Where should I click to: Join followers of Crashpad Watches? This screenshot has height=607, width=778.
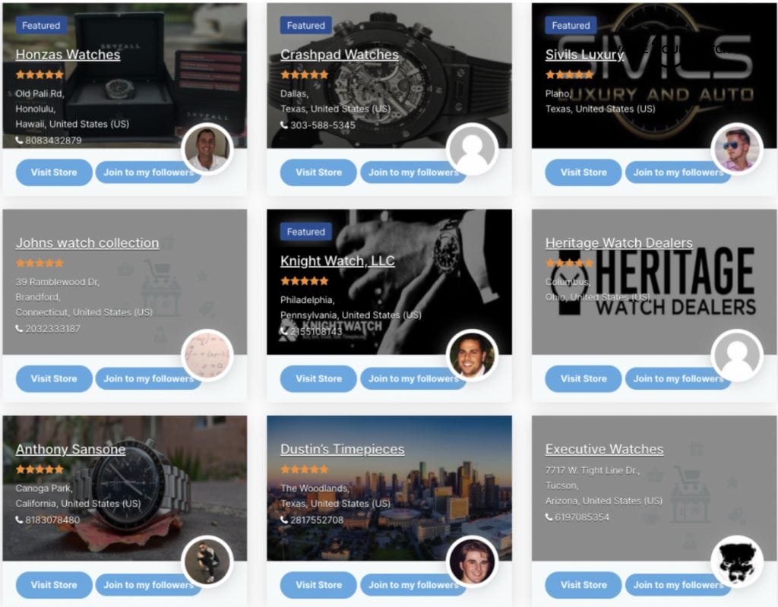click(413, 172)
